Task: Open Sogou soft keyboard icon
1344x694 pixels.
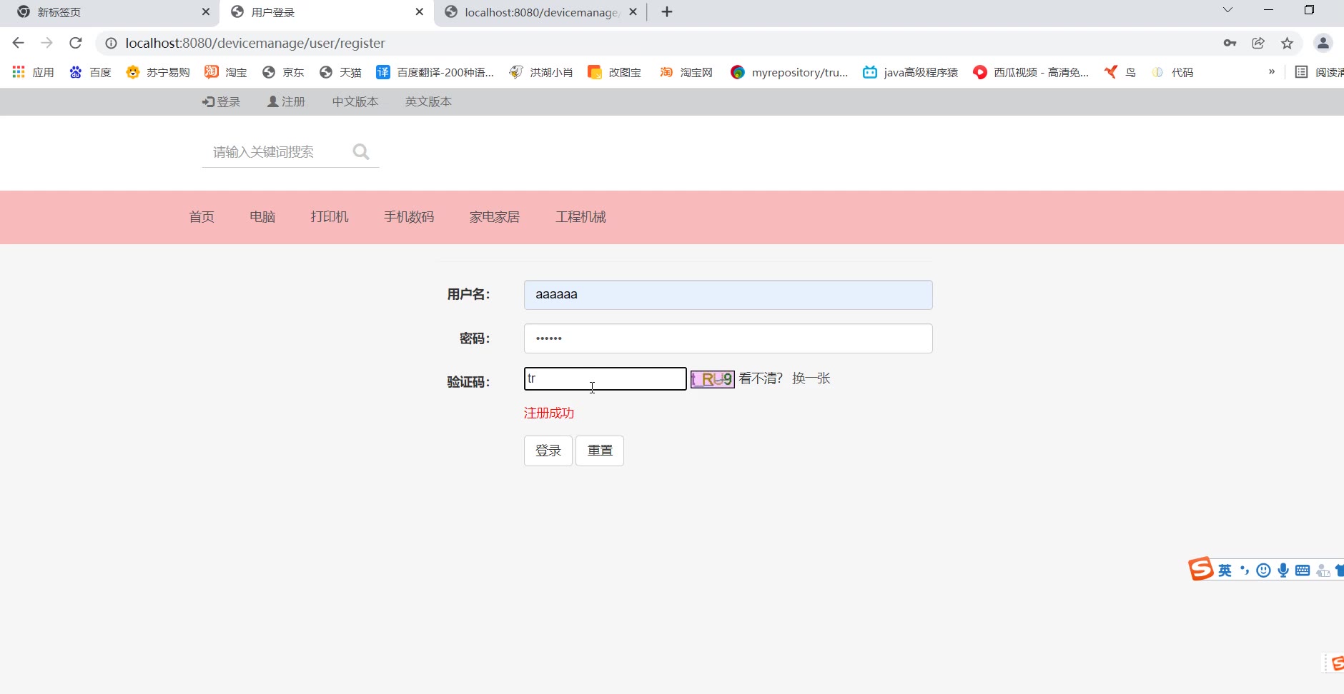Action: click(1303, 570)
